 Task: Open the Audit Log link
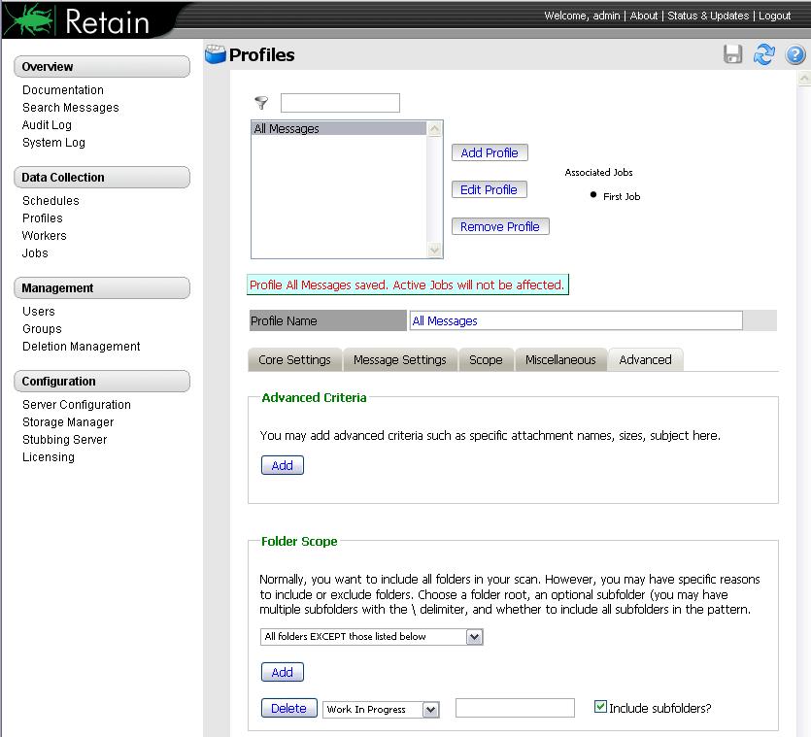pos(47,125)
